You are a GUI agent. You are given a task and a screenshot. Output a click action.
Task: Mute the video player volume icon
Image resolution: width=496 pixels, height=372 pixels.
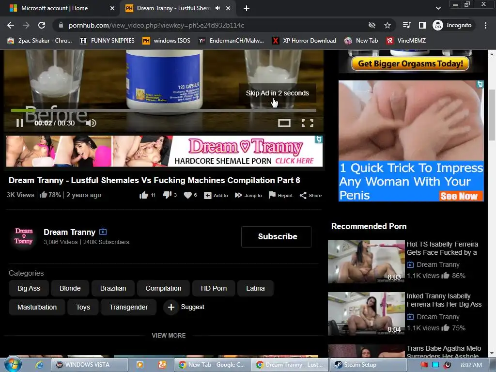tap(91, 123)
